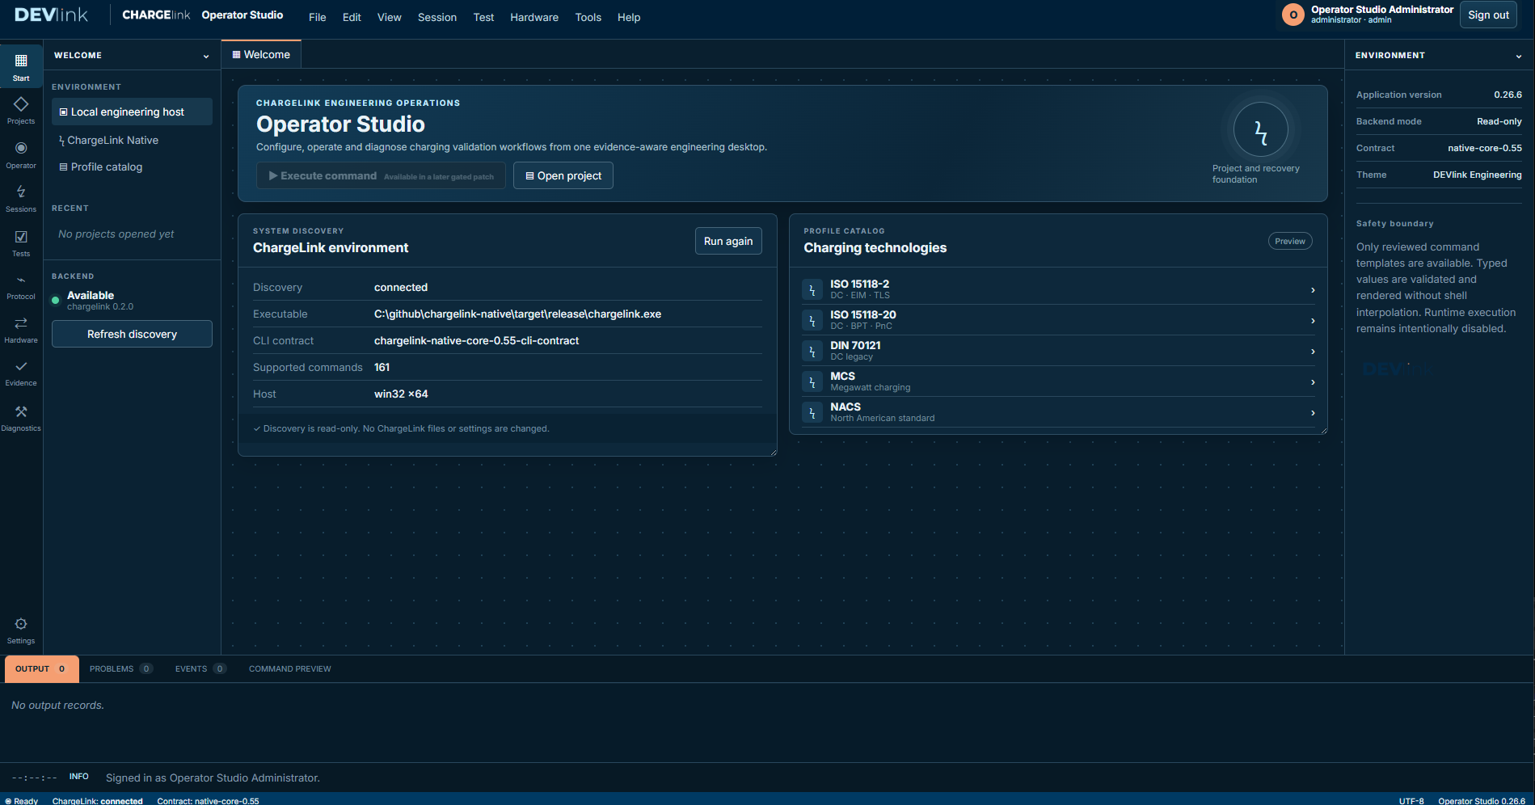This screenshot has height=805, width=1535.
Task: Click the Backend mode Read-only value
Action: [1499, 121]
